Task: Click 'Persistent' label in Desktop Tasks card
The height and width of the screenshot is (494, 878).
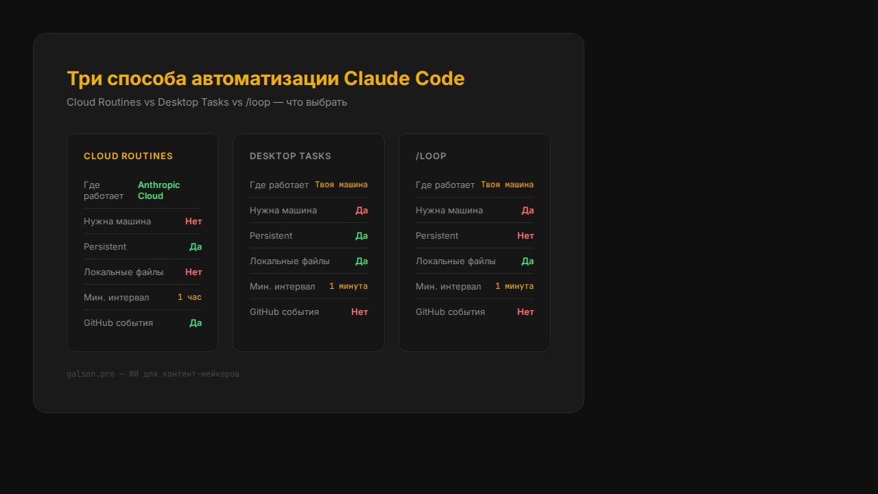Action: [271, 236]
